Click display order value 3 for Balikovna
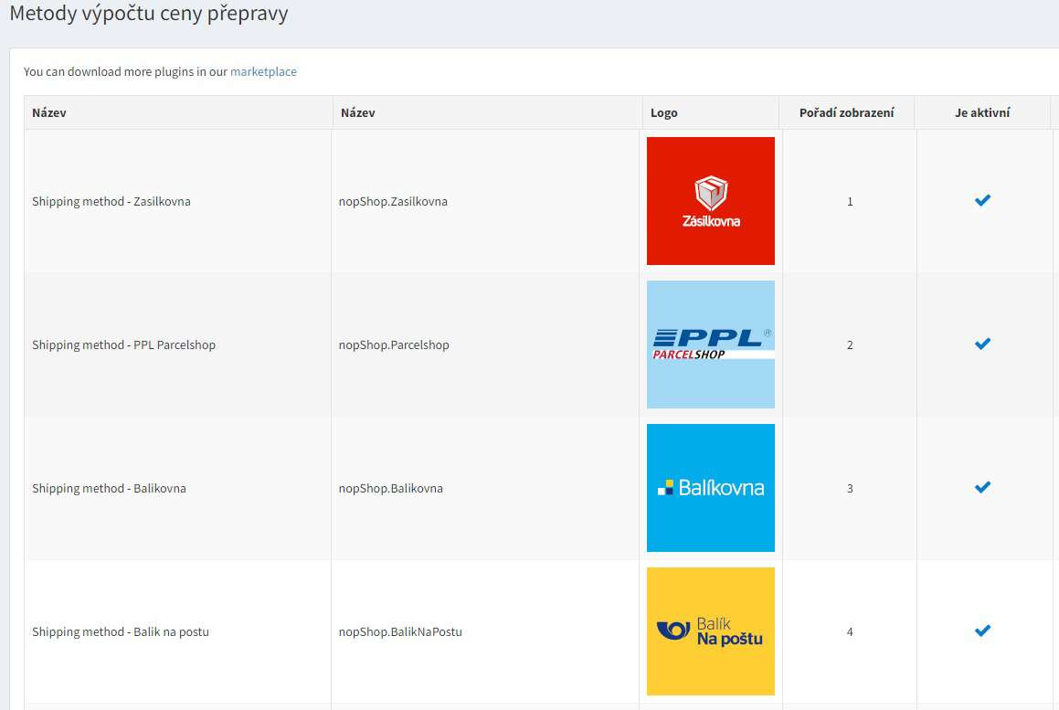Screen dimensions: 1059x710 point(850,487)
